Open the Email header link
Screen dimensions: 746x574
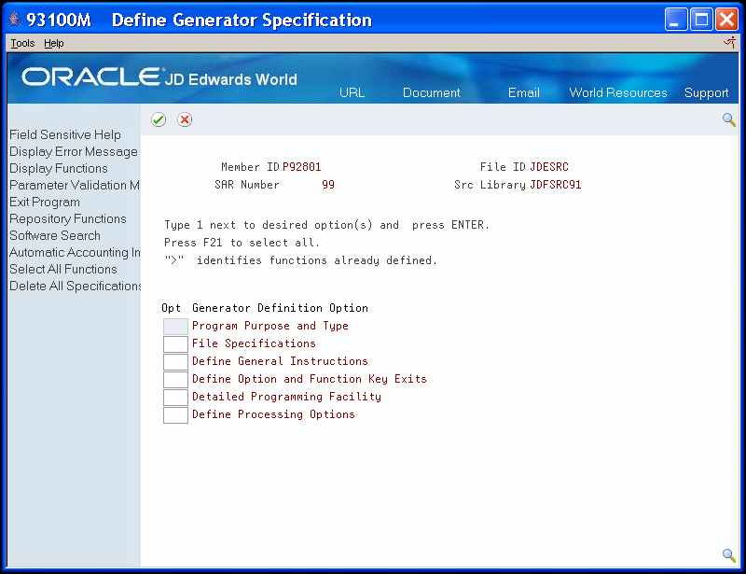[x=523, y=92]
